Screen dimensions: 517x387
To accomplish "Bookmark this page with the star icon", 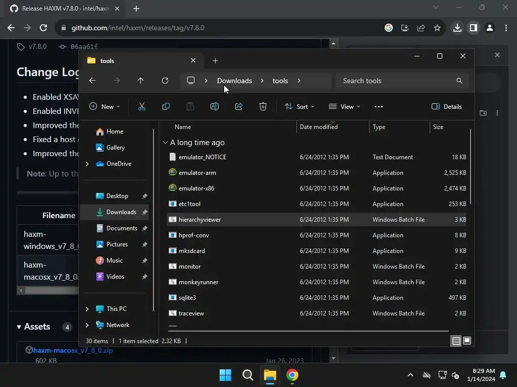I will (x=437, y=28).
